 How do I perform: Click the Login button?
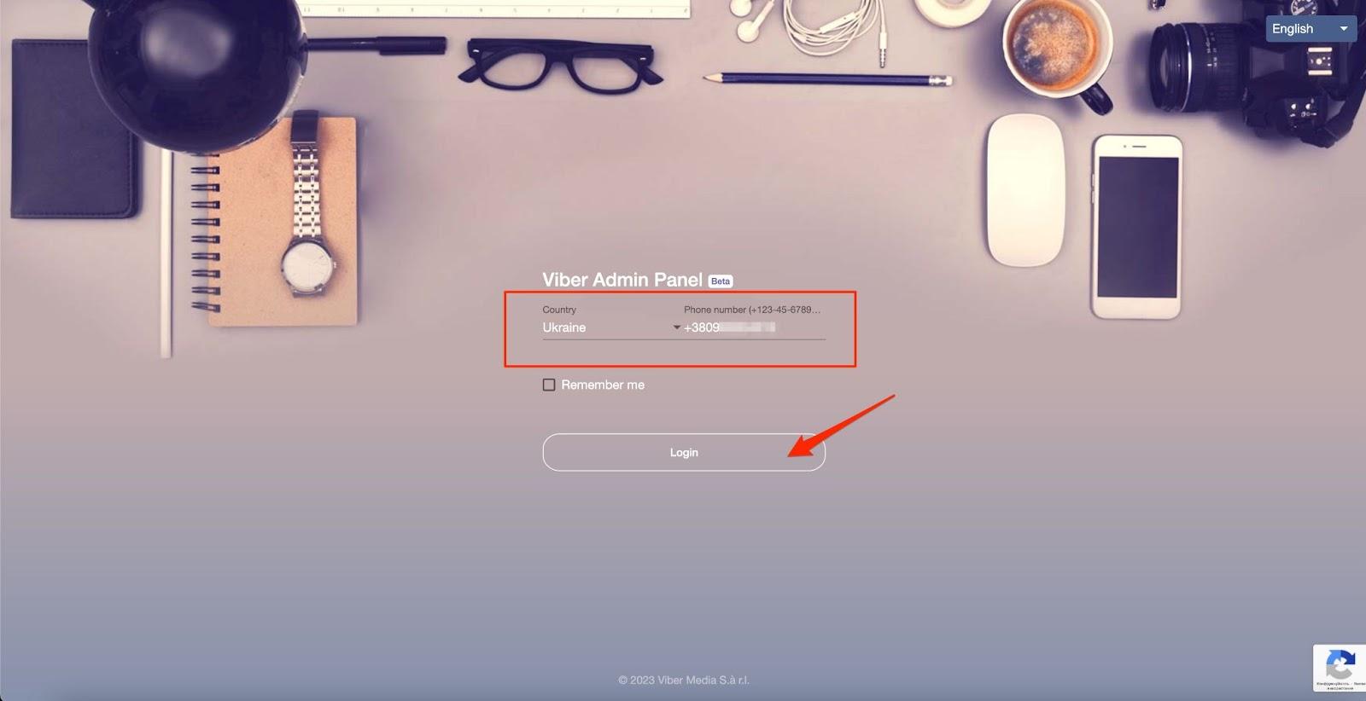[684, 453]
